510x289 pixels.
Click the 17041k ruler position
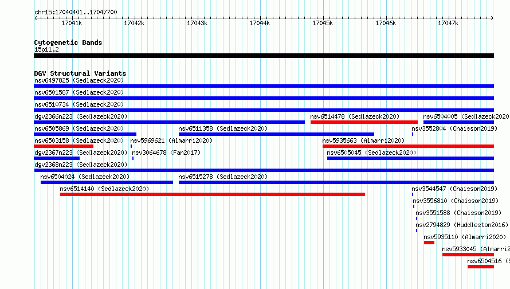[72, 23]
